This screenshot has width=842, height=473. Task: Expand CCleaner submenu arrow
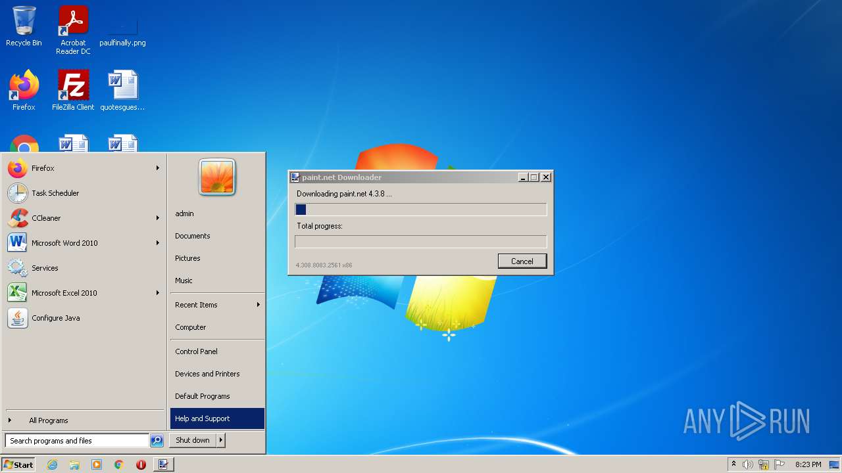[158, 218]
